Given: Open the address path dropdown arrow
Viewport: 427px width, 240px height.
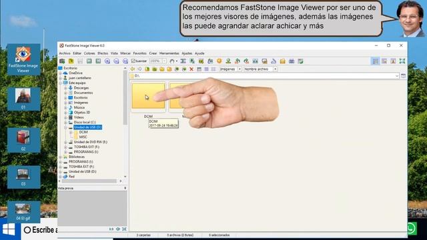Looking at the screenshot, I should pos(397,76).
